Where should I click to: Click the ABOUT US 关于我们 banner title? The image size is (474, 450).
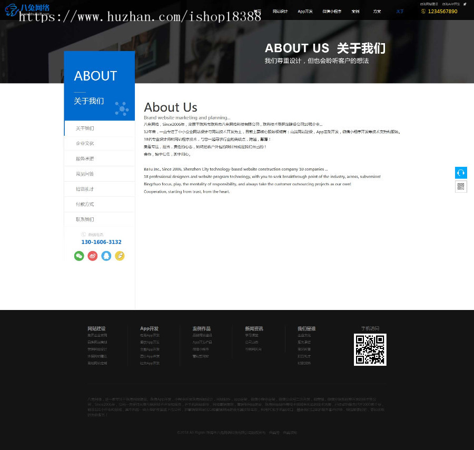325,48
